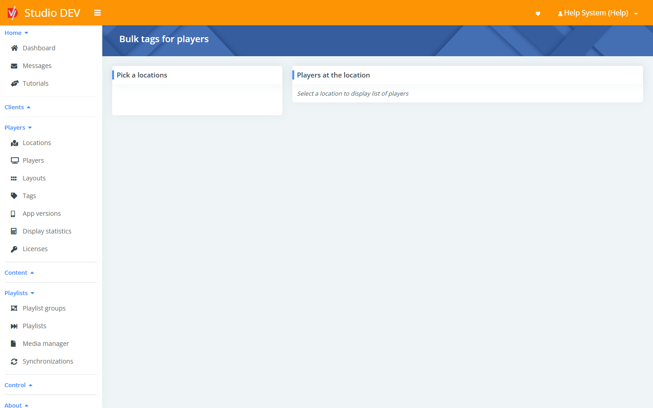The image size is (653, 408).
Task: Expand the About section
Action: pos(17,405)
